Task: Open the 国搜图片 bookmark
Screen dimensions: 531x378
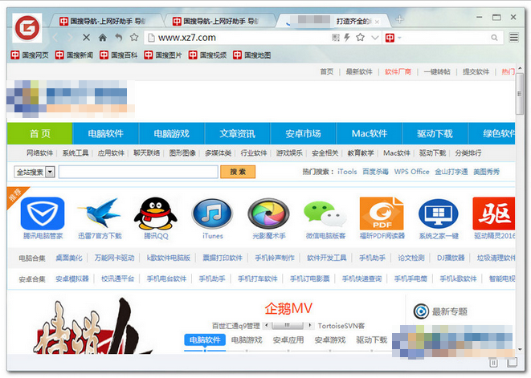Action: [163, 55]
